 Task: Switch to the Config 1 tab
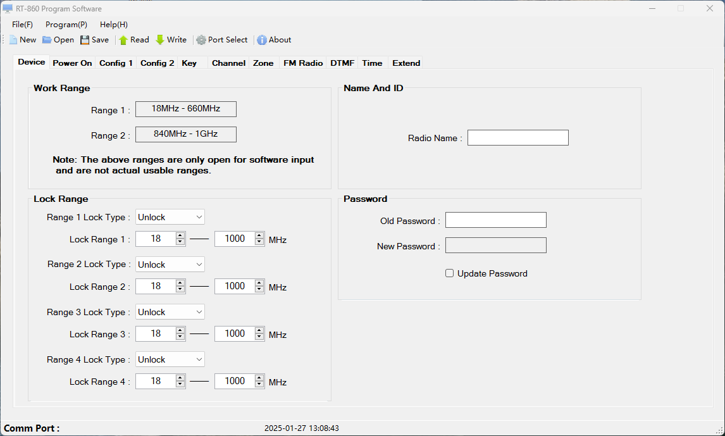tap(116, 63)
